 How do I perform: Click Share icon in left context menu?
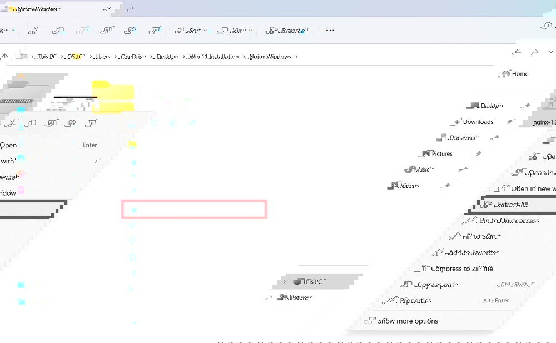tap(70, 123)
